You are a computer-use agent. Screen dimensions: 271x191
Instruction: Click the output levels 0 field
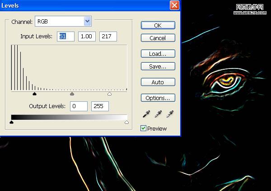coord(79,106)
